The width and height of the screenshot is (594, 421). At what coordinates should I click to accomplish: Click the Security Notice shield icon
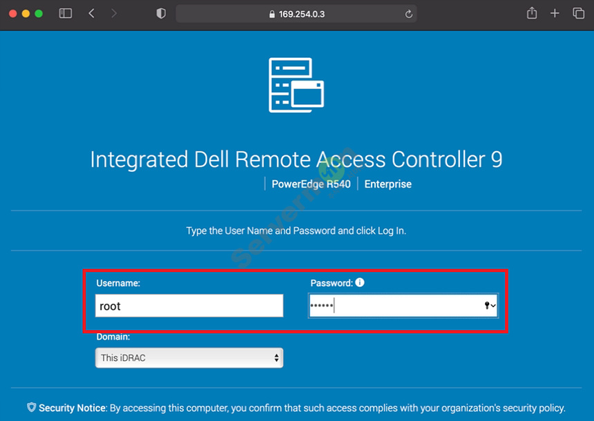coord(32,407)
